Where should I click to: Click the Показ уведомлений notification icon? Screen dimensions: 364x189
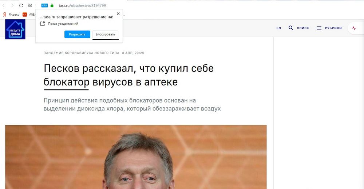pyautogui.click(x=42, y=24)
